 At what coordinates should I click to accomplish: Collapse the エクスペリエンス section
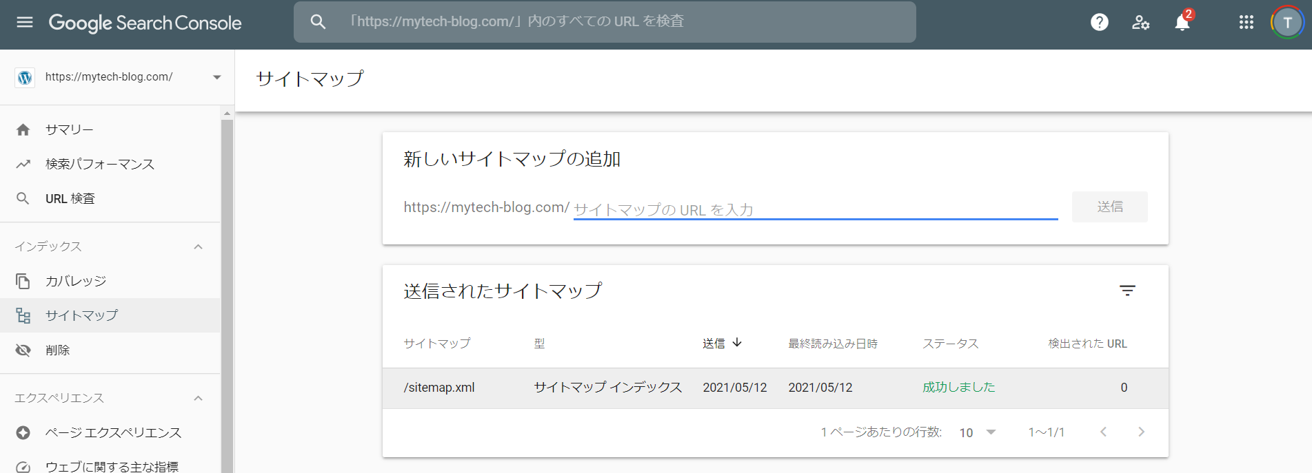tap(199, 398)
